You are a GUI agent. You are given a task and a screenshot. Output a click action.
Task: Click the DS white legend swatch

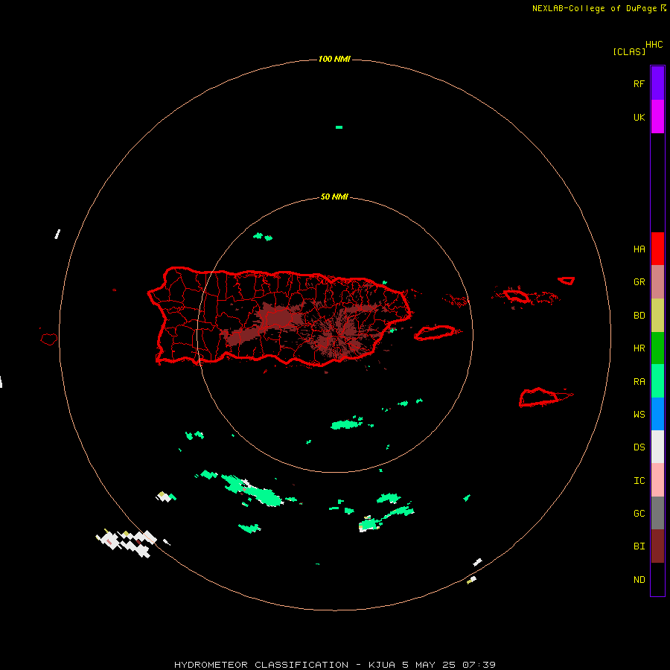coord(657,447)
